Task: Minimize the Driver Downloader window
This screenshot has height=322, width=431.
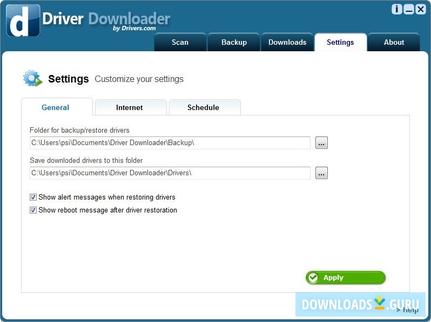Action: [409, 9]
